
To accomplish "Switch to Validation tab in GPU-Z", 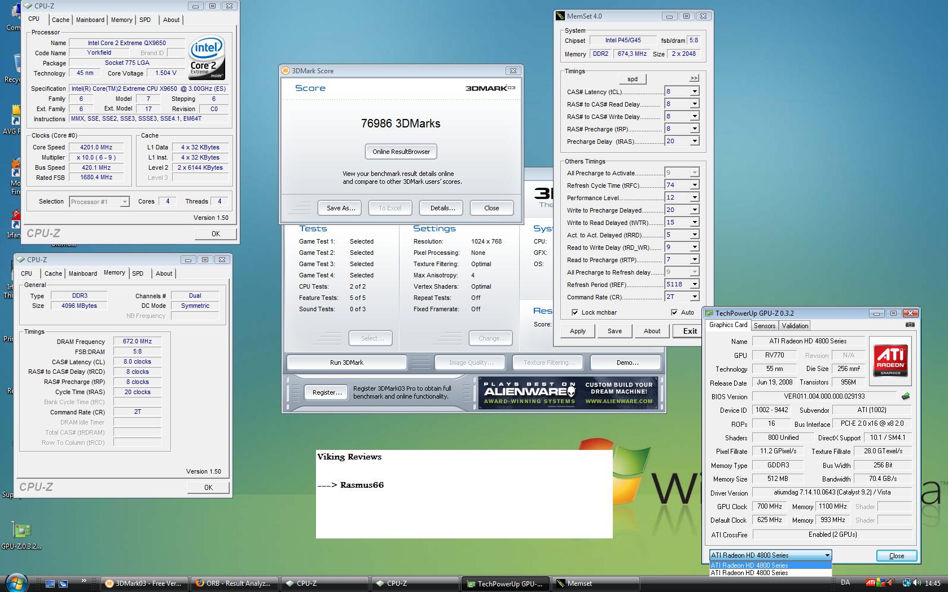I will [x=795, y=326].
